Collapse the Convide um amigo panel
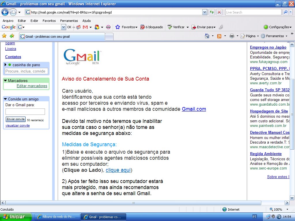Viewport: 295px width, 221px height. (6, 98)
